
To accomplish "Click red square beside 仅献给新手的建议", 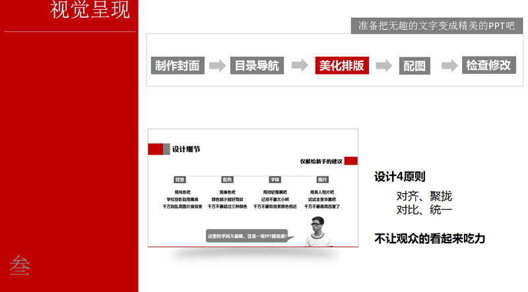I will [351, 161].
